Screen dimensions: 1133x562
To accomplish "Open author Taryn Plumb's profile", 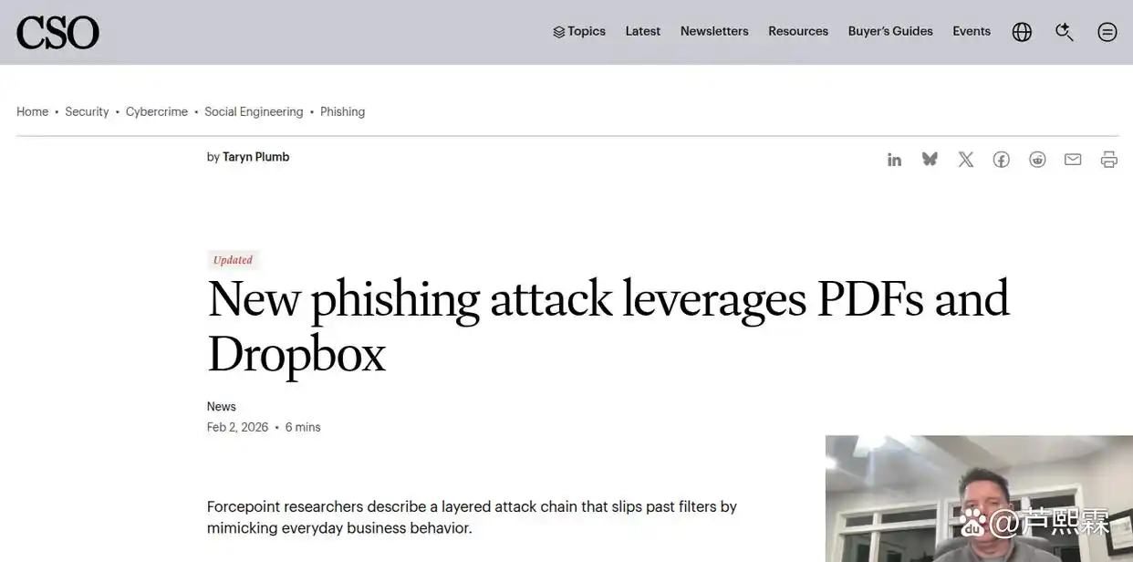I will coord(255,157).
